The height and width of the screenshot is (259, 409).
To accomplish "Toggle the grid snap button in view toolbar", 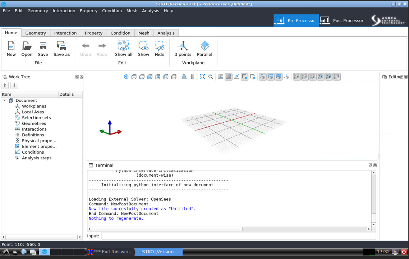I will pyautogui.click(x=229, y=77).
